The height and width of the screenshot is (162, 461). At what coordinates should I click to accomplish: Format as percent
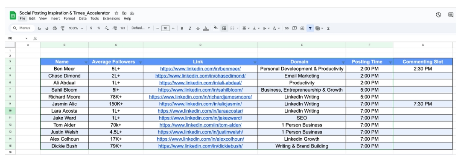pyautogui.click(x=99, y=28)
